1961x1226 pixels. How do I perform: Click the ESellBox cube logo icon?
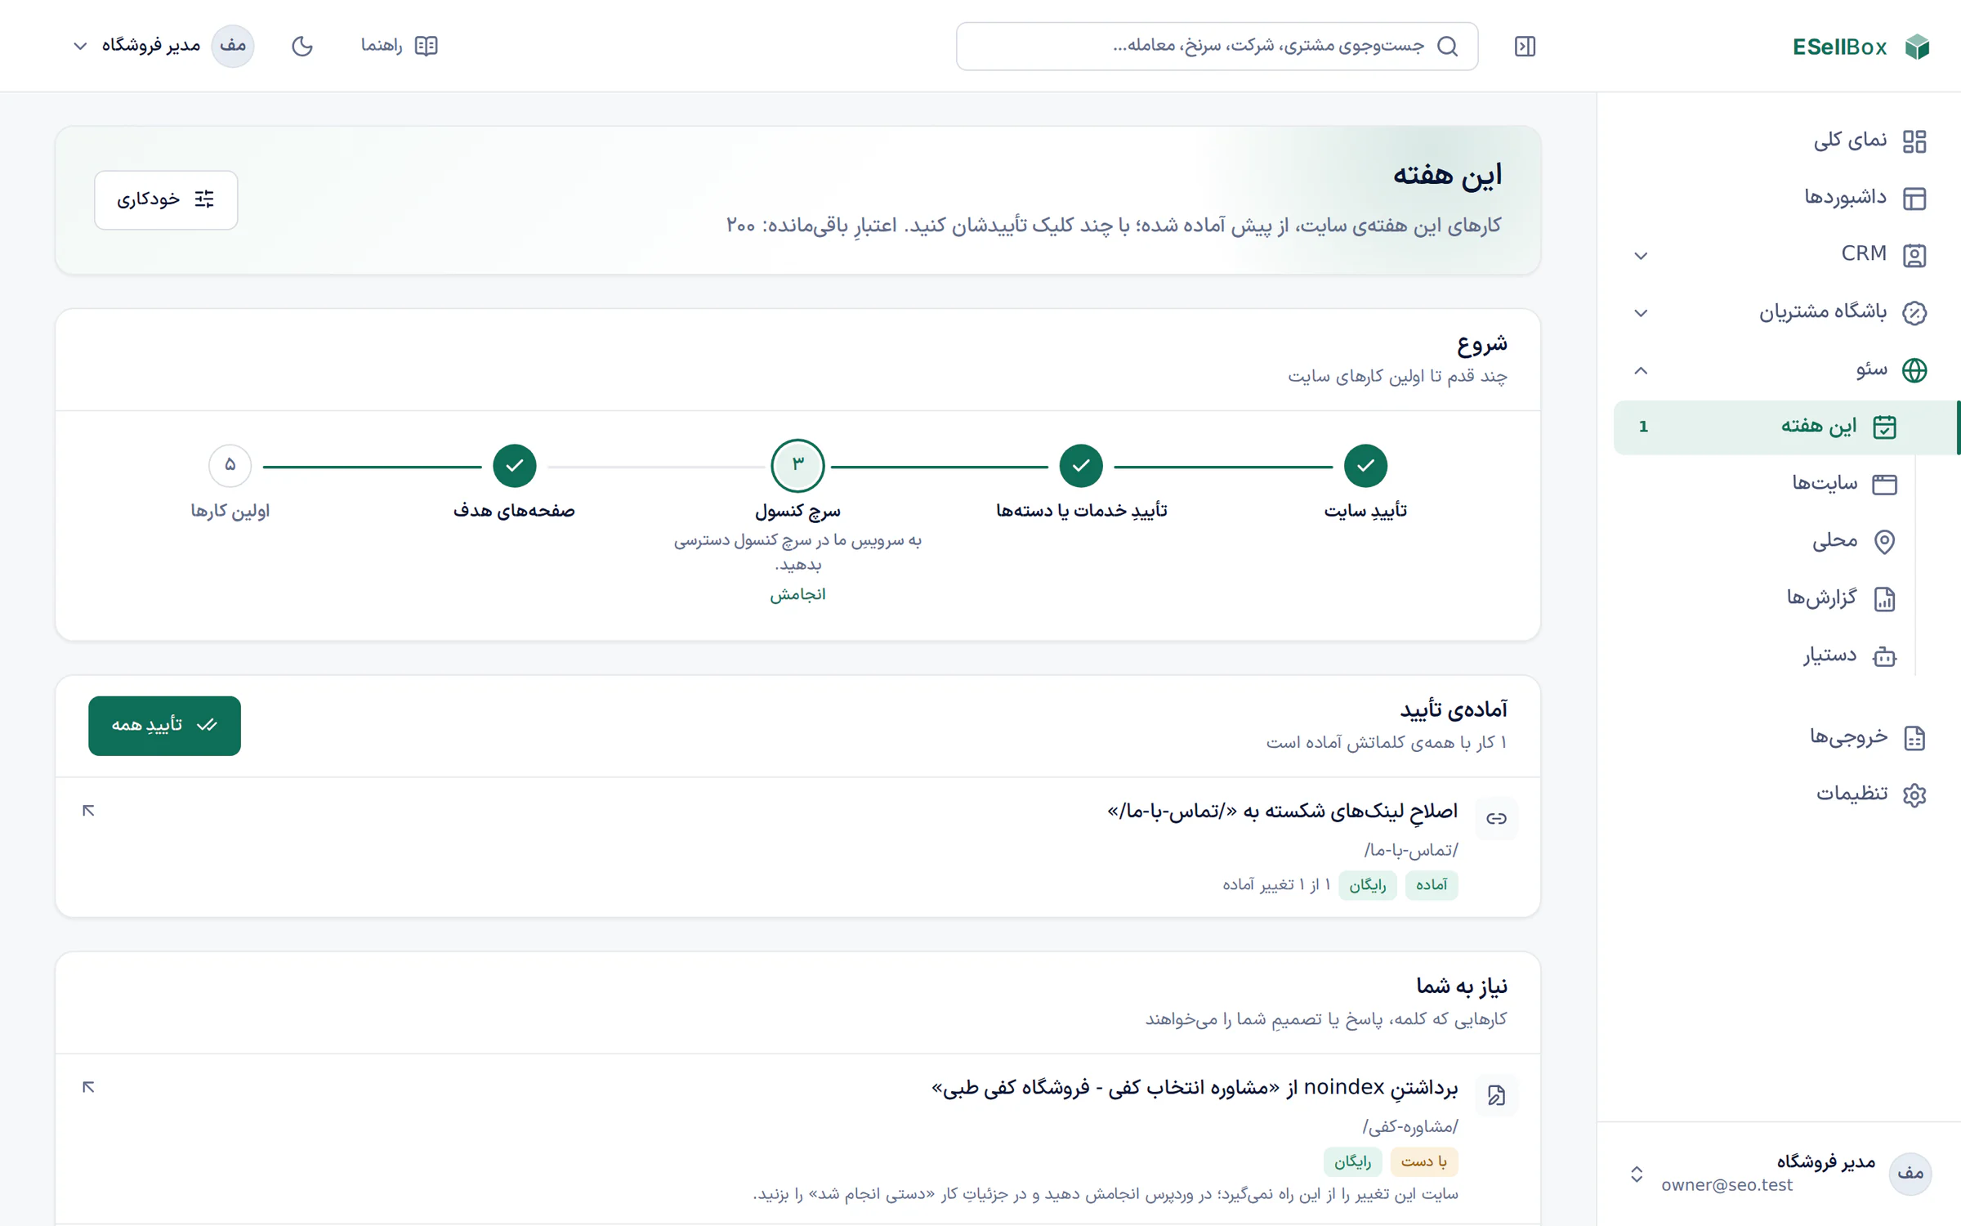point(1917,47)
